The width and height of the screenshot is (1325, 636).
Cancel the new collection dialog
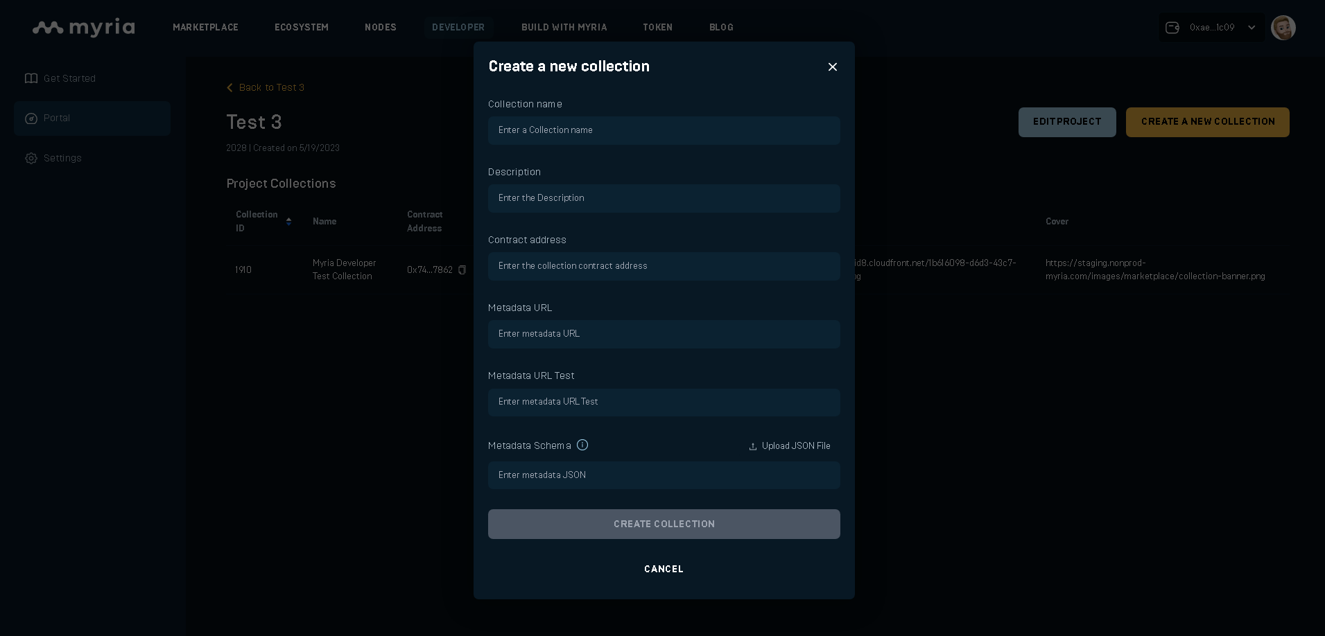(x=664, y=569)
